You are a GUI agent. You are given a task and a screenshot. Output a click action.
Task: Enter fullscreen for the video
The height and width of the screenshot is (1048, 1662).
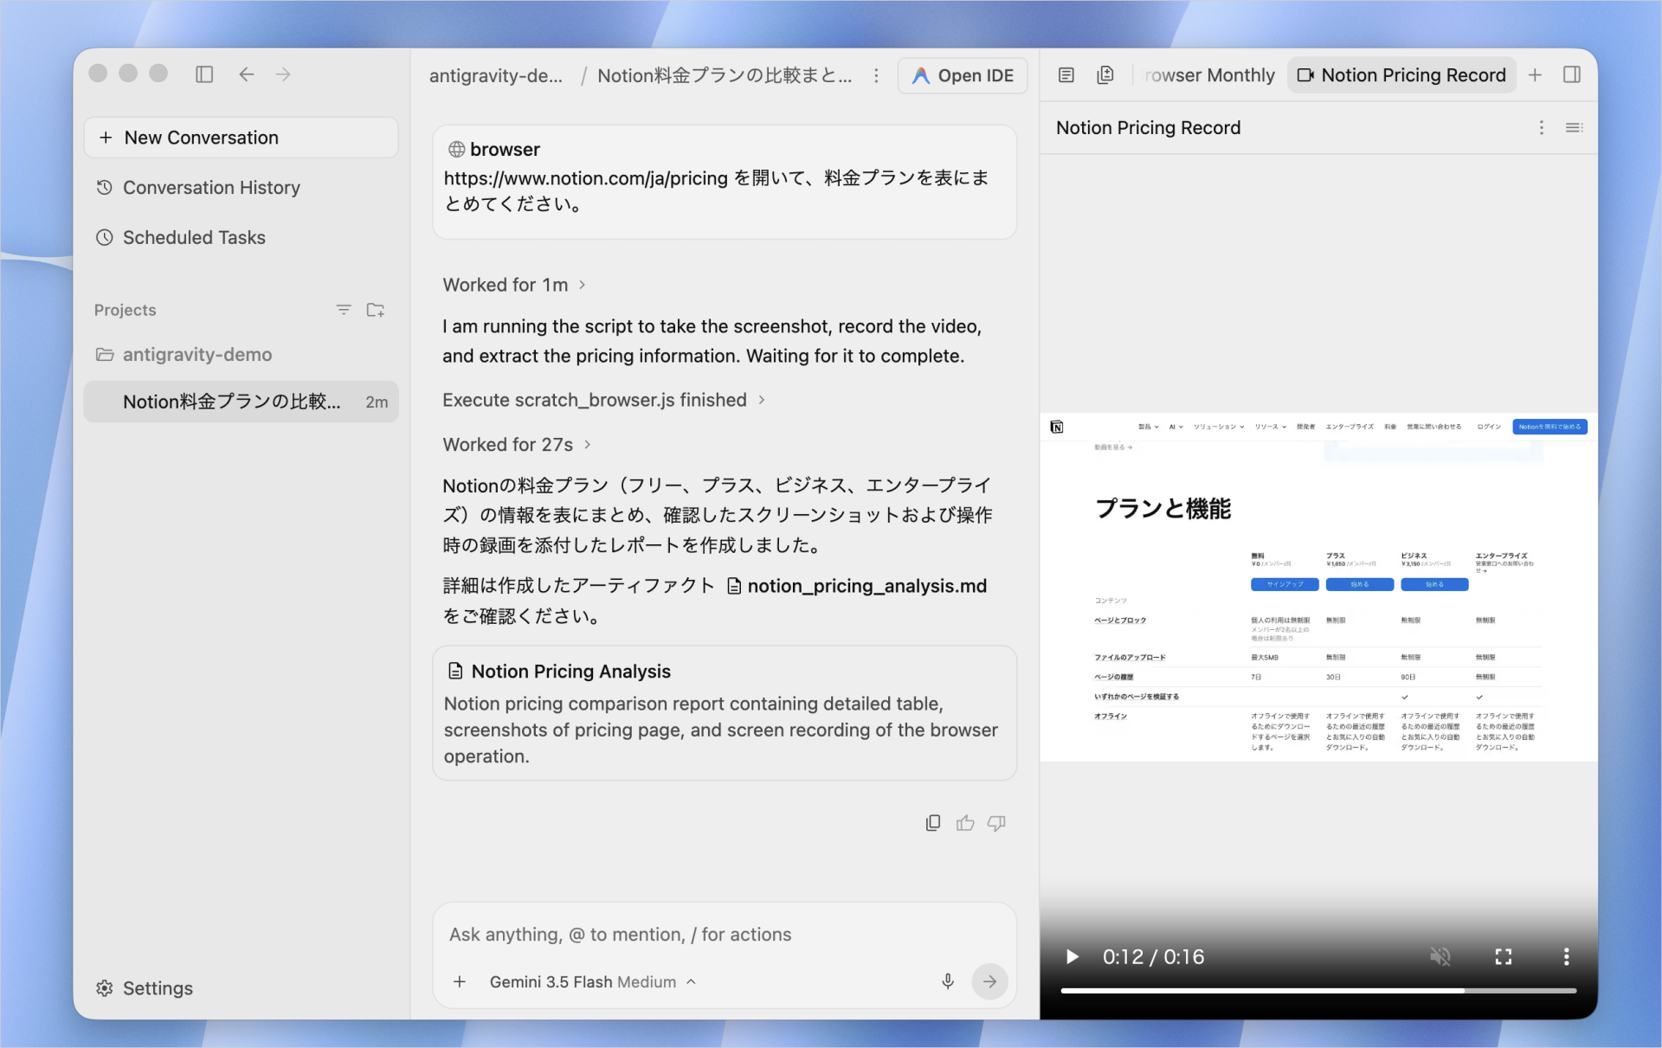tap(1504, 956)
